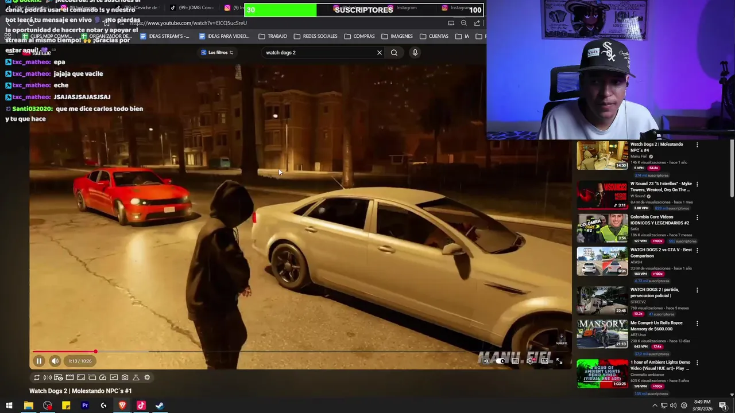This screenshot has width=735, height=413.
Task: Open 'W Sound 23 5 Estrellas' video title
Action: tap(661, 186)
